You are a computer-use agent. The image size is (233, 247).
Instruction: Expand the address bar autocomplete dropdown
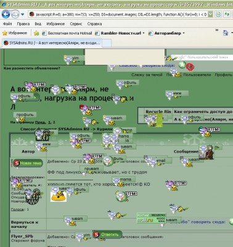tap(210, 14)
